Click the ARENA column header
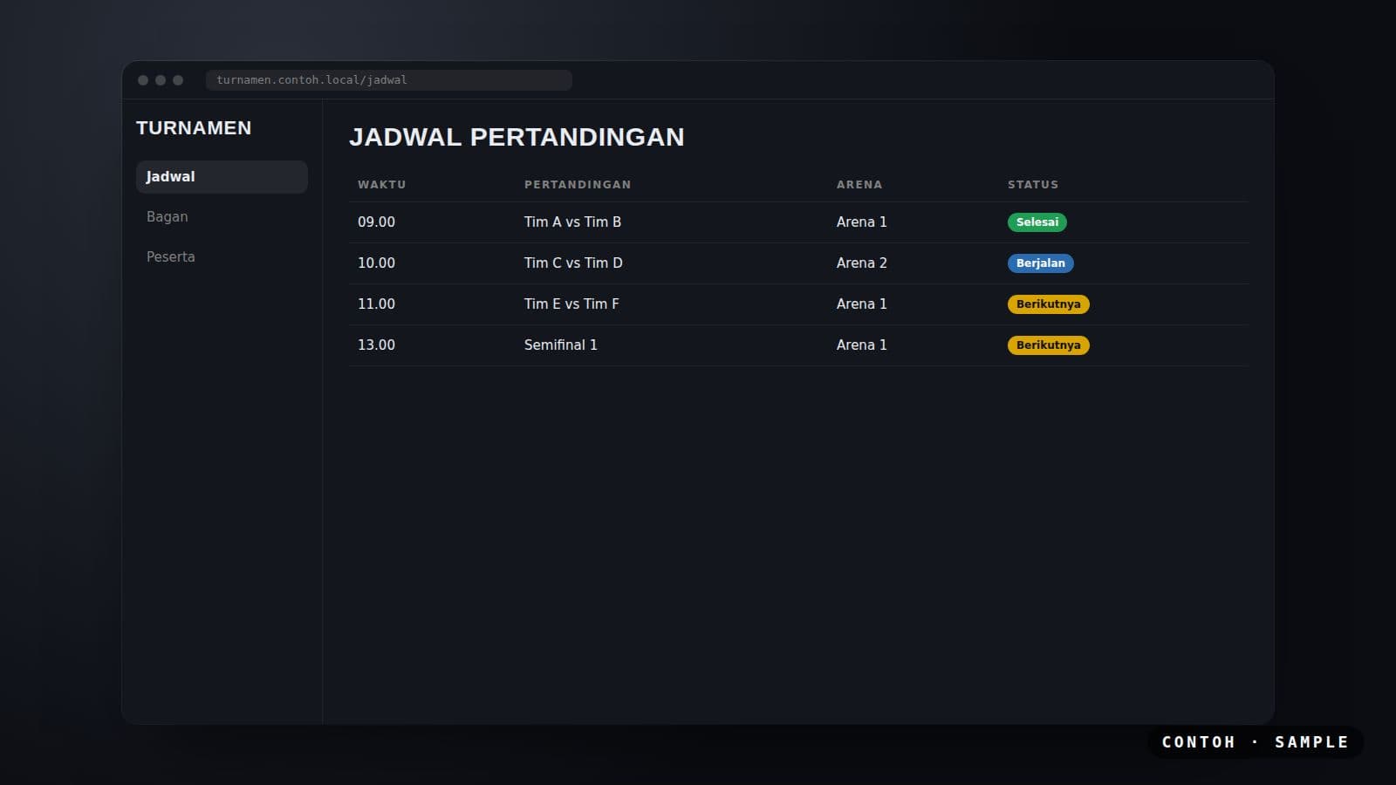The width and height of the screenshot is (1396, 785). [x=859, y=185]
